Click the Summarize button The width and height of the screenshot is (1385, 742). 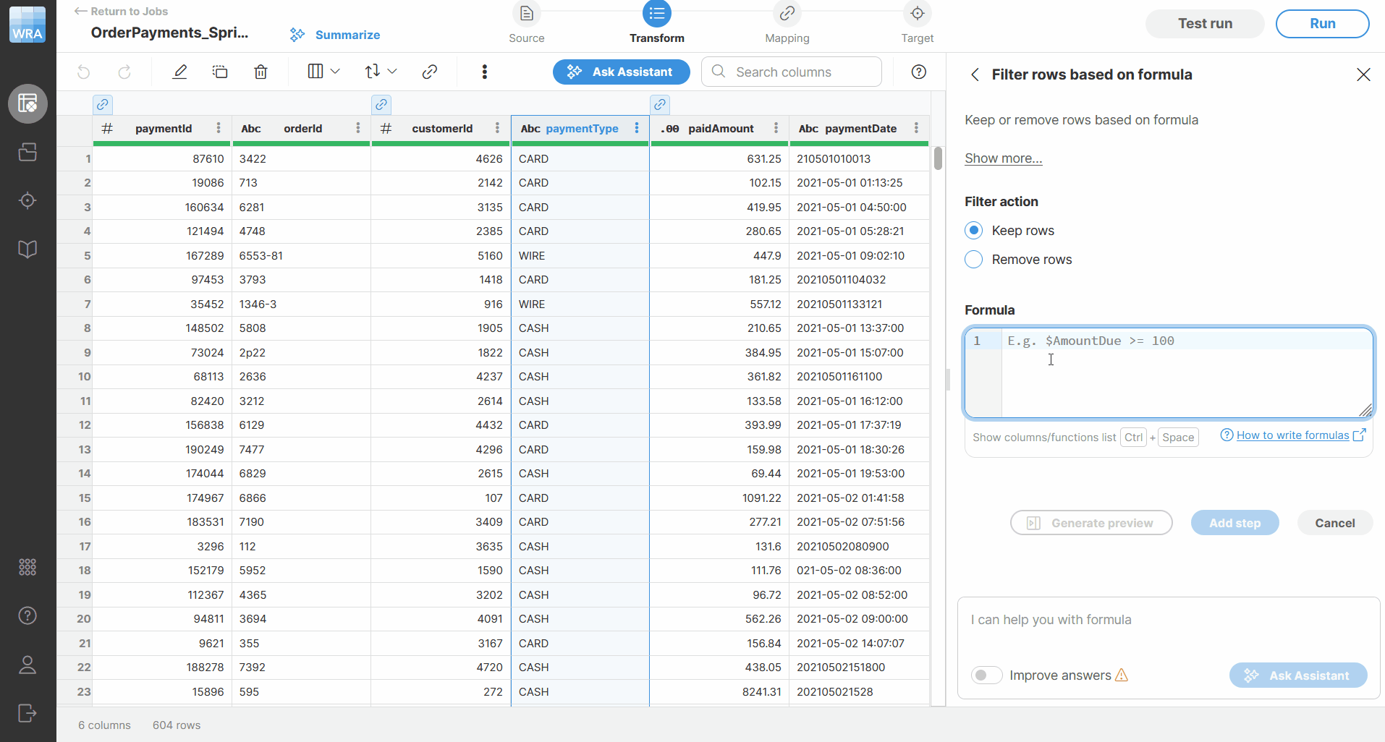tap(335, 35)
